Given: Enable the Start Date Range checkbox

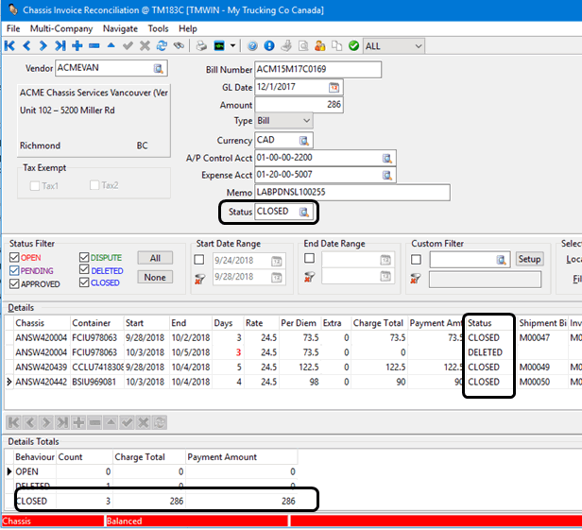Looking at the screenshot, I should pyautogui.click(x=198, y=260).
